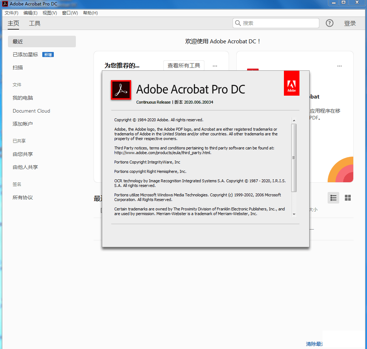The width and height of the screenshot is (367, 349).
Task: Click the 新增 badge beside 已添加星标
Action: click(x=48, y=54)
